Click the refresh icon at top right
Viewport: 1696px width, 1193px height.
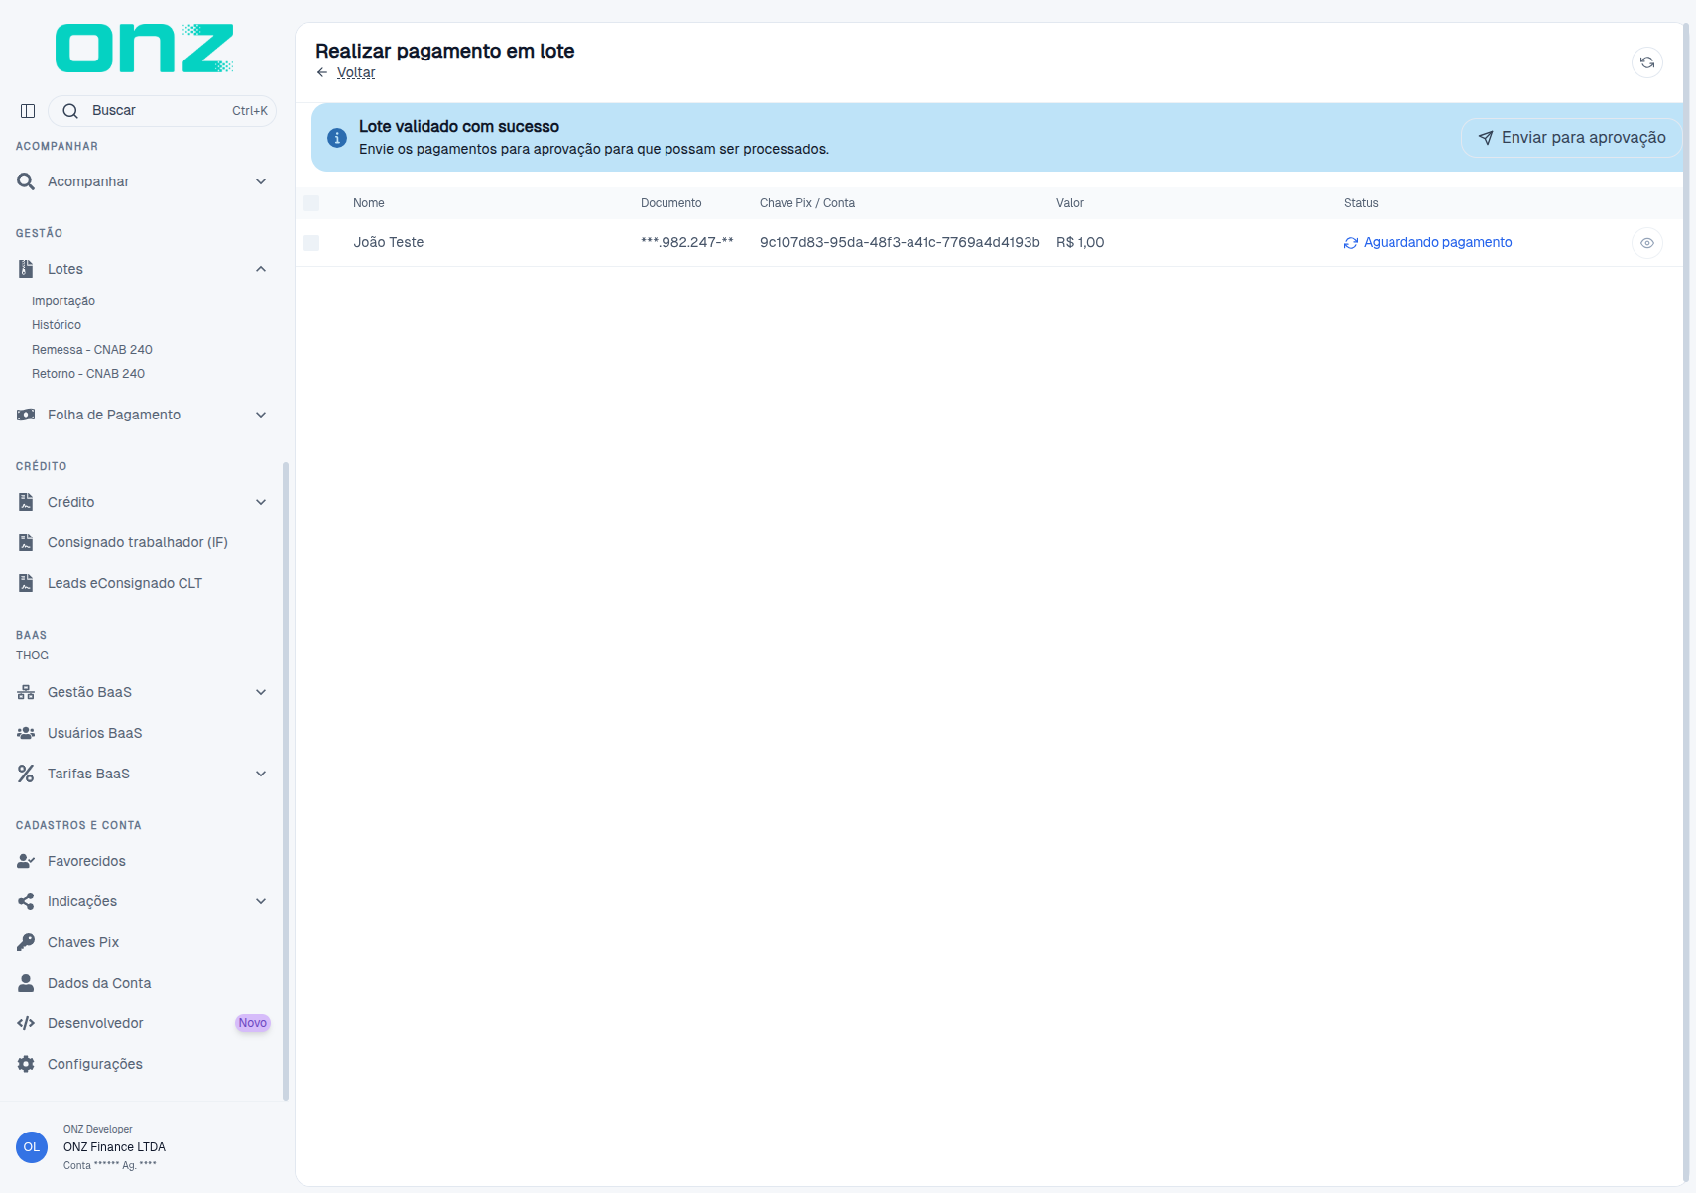[1646, 62]
